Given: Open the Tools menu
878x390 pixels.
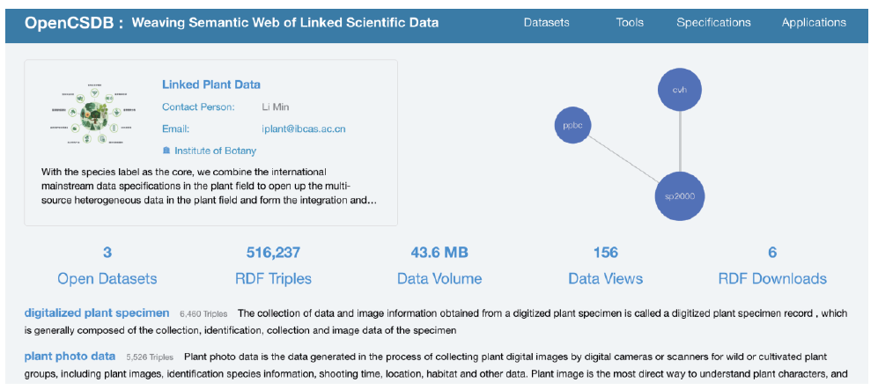Looking at the screenshot, I should [630, 23].
